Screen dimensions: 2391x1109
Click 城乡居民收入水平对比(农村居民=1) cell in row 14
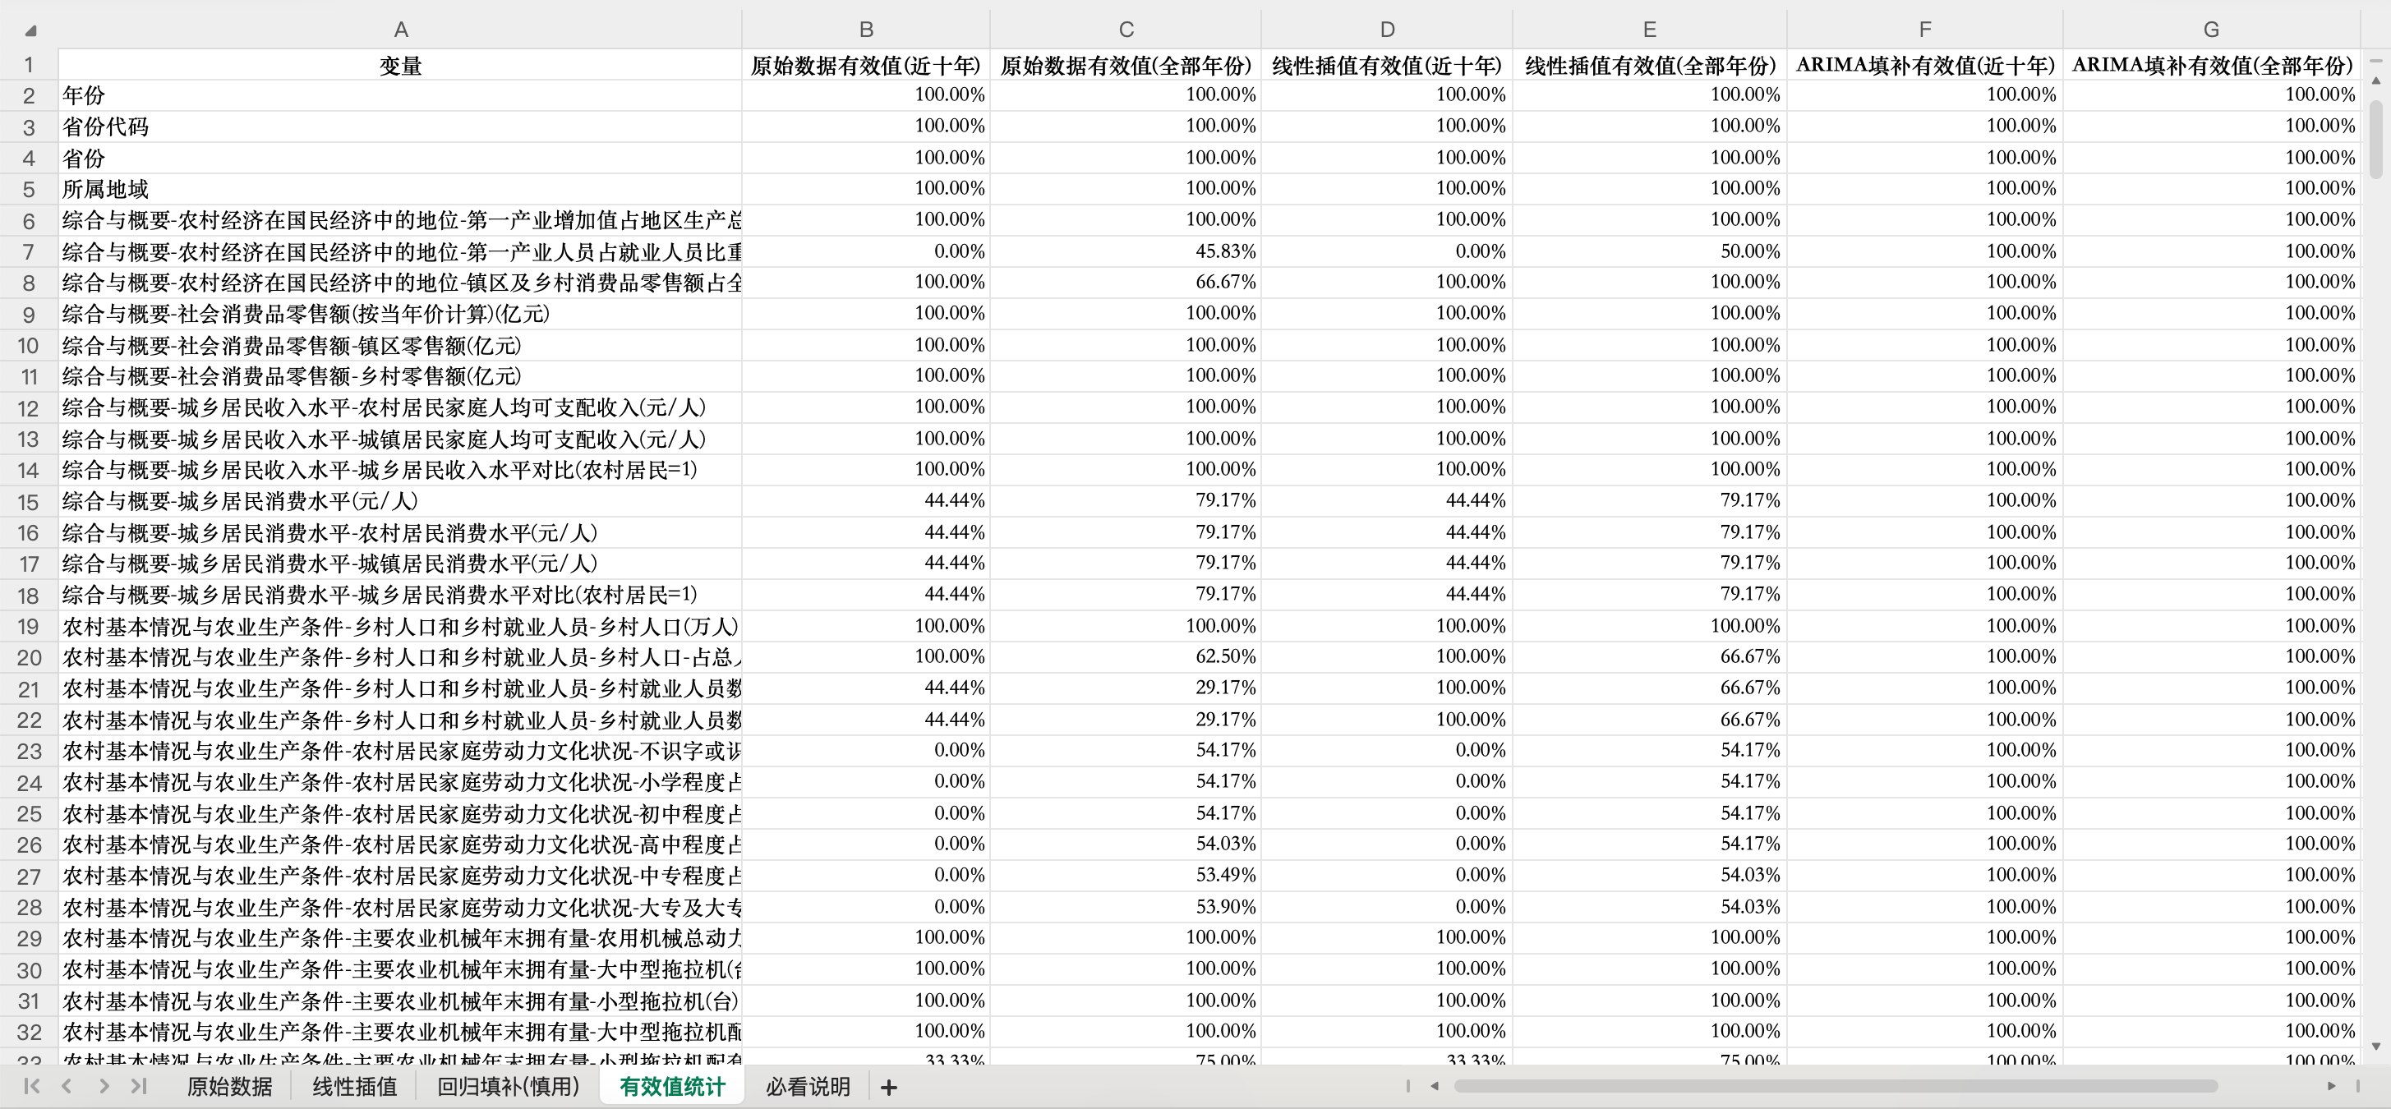[x=401, y=470]
